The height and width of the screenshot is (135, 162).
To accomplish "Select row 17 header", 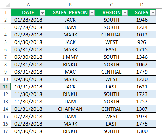I will 6,131.
